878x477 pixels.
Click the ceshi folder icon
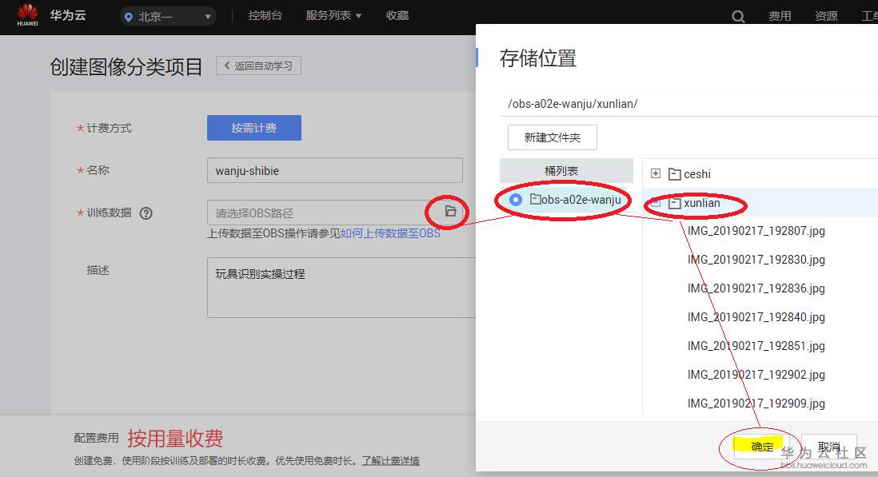[674, 173]
